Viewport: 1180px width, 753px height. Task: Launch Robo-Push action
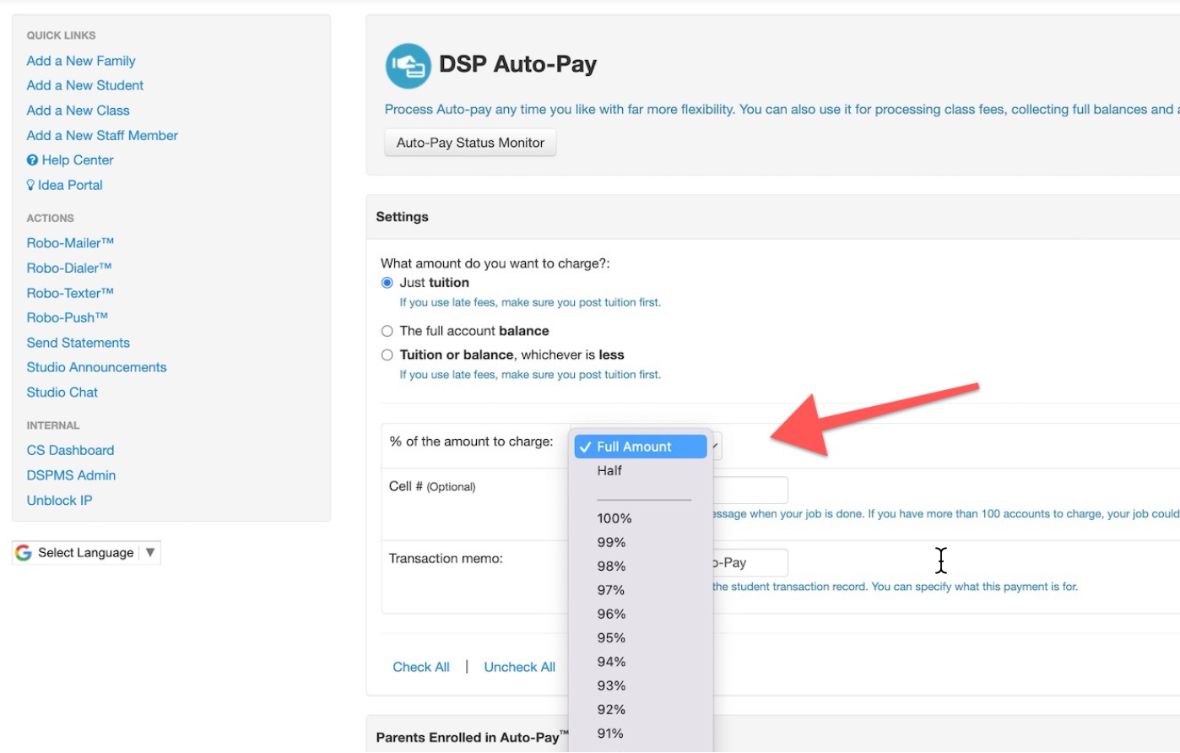[68, 317]
